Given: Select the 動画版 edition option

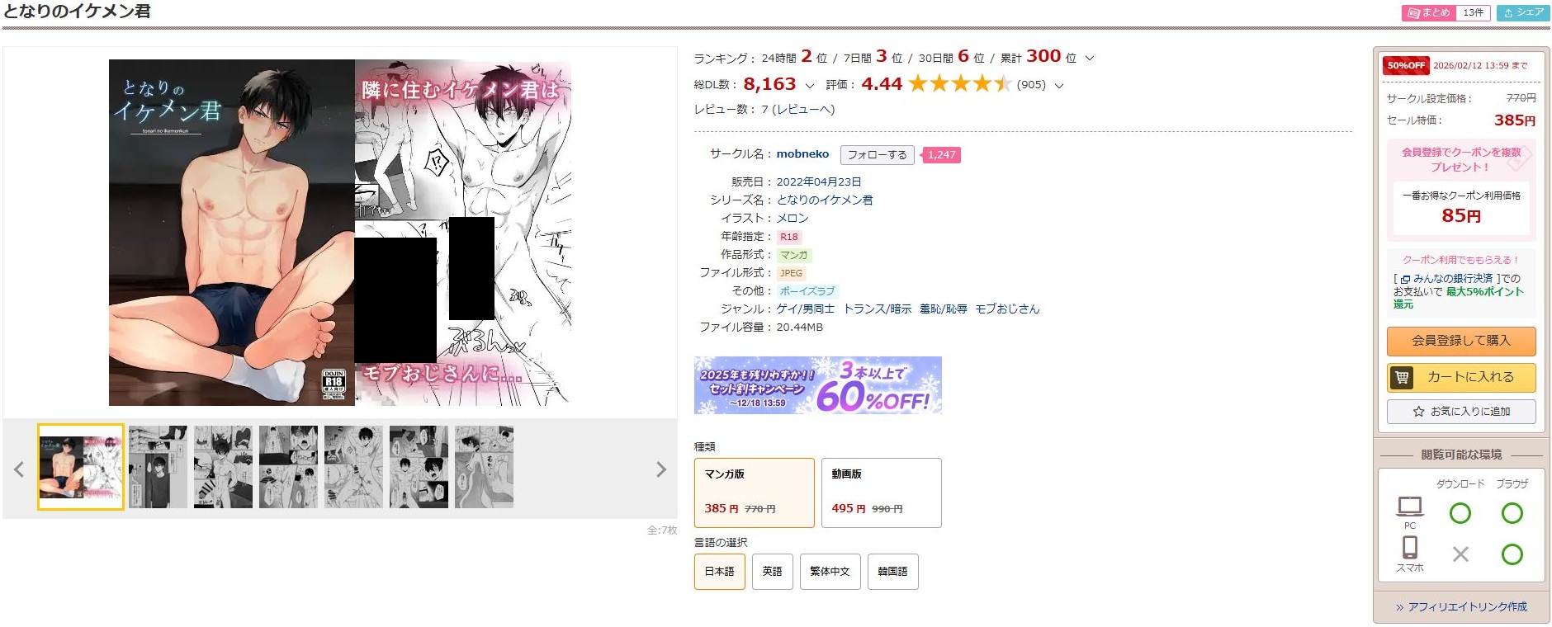Looking at the screenshot, I should coord(881,493).
